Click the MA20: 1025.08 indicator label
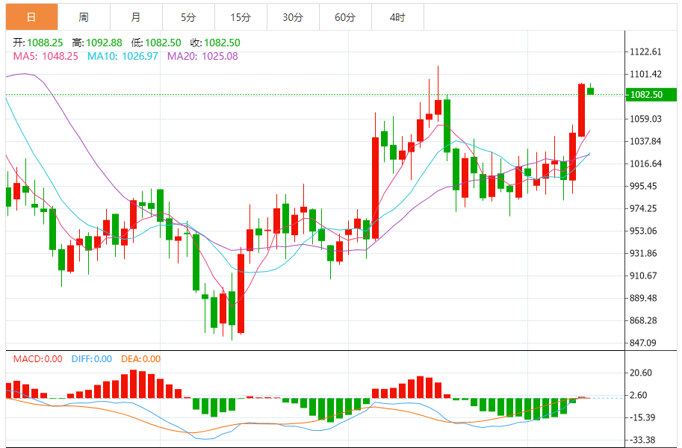The width and height of the screenshot is (682, 448). coord(202,56)
